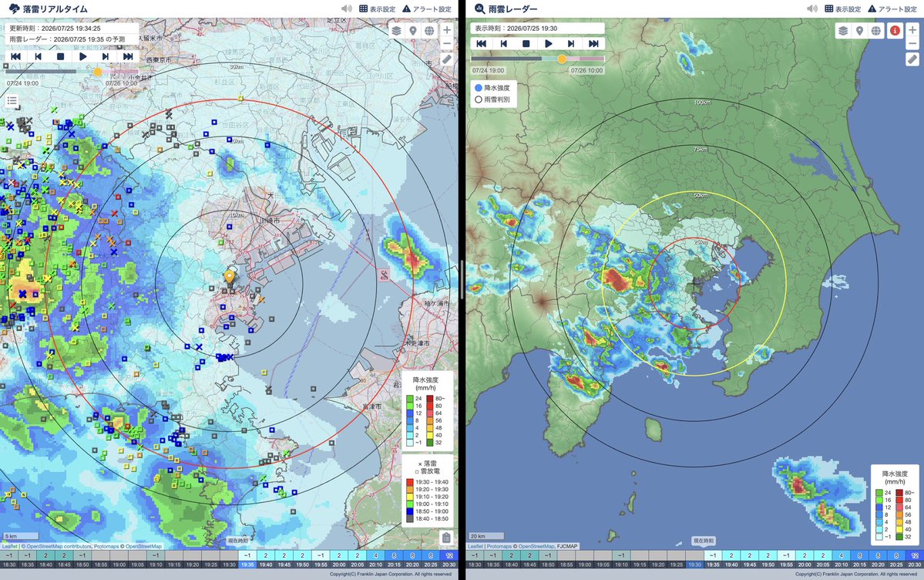
Task: Toggle sound icon in rain radar panel
Action: tap(812, 8)
